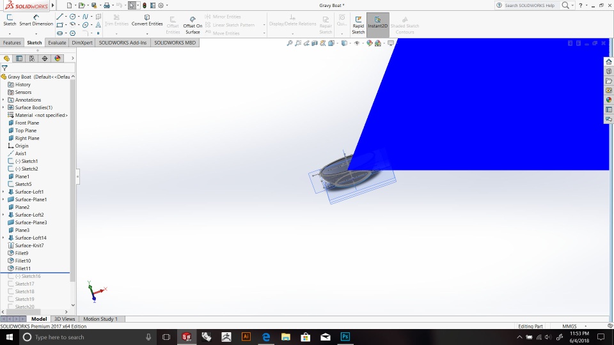Click the Zoom to Area icon

(x=298, y=43)
